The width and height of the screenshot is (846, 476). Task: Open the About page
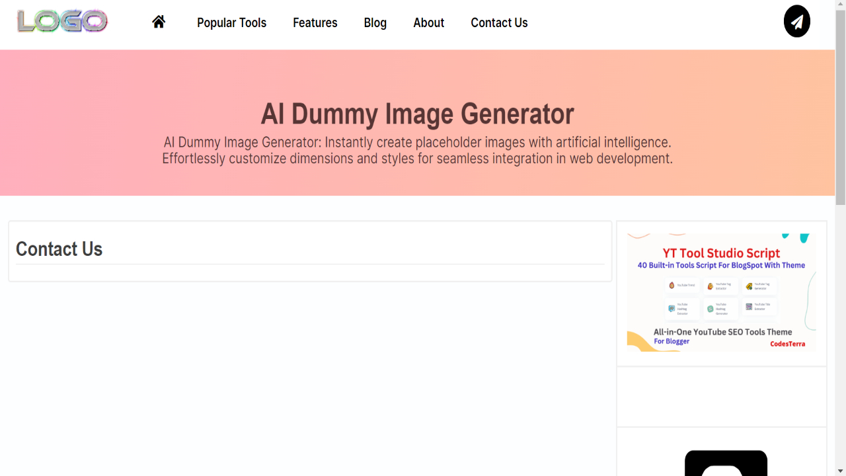[x=428, y=22]
